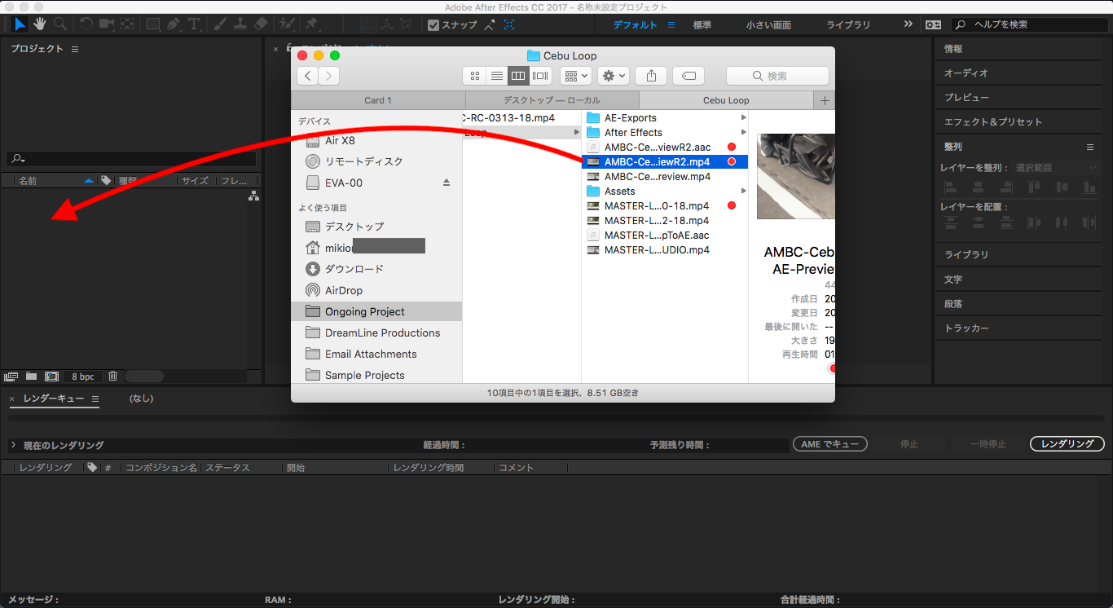Open the プレビュー panel
This screenshot has height=608, width=1113.
tap(967, 98)
